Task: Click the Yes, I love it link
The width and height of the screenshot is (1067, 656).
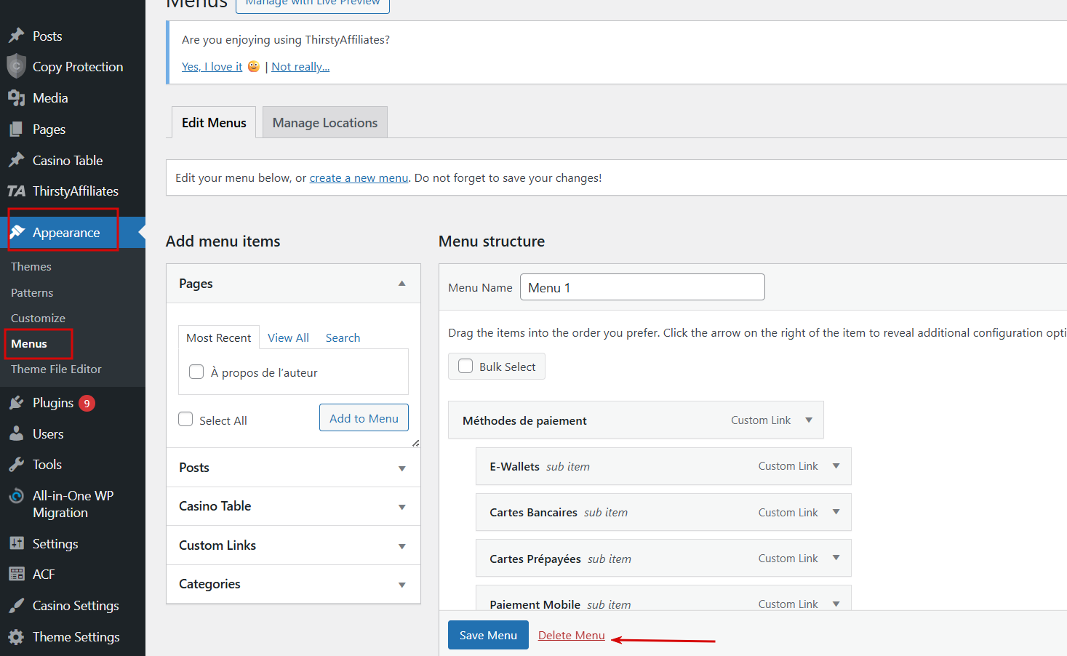Action: click(x=212, y=66)
